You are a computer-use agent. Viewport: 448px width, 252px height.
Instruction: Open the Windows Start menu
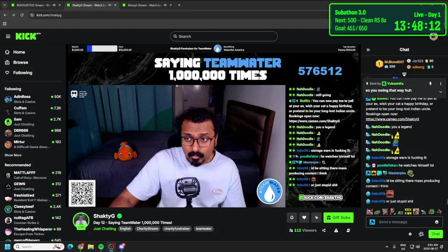point(7,247)
